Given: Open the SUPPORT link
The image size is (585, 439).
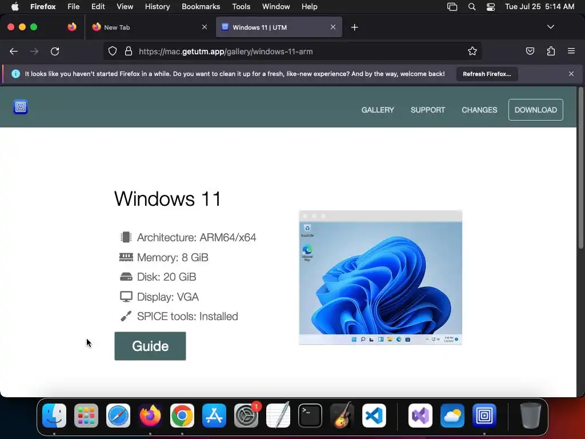Looking at the screenshot, I should (428, 110).
